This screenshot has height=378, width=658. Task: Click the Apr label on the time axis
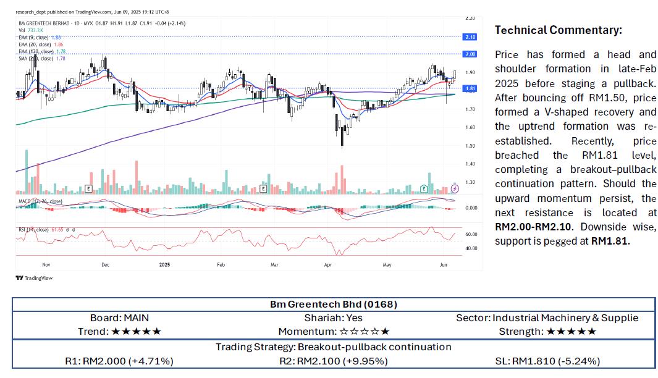[328, 265]
